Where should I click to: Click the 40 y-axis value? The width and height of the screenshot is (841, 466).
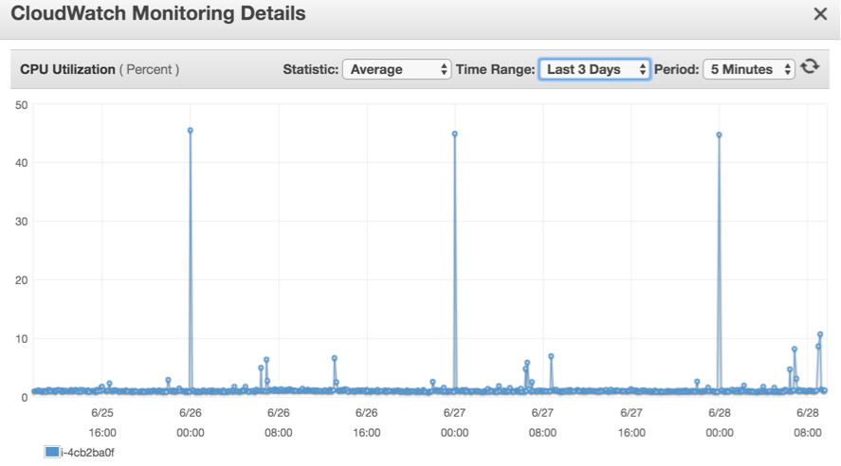[x=22, y=163]
